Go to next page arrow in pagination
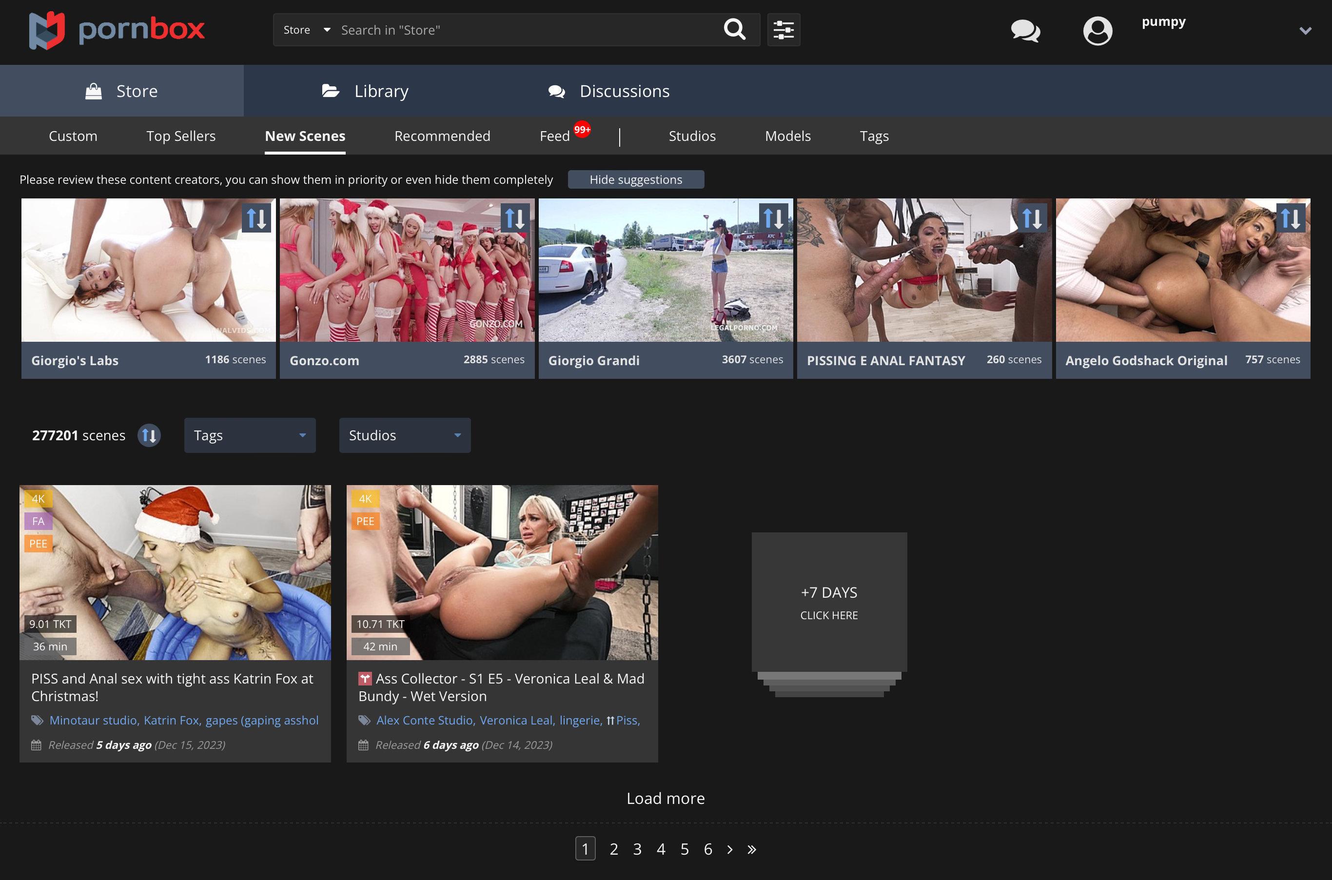The height and width of the screenshot is (880, 1332). coord(729,849)
